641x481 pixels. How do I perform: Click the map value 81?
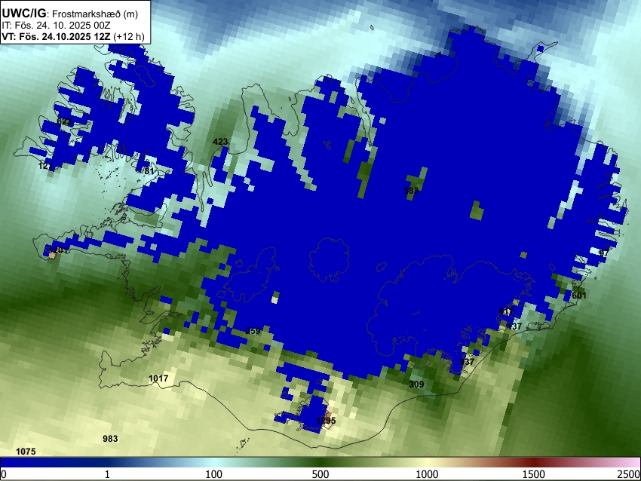[x=149, y=171]
